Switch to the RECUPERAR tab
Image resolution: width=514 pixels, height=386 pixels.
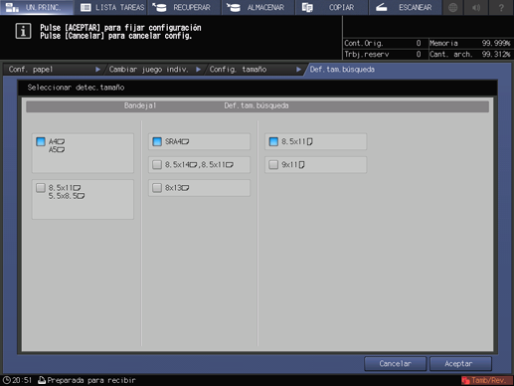tap(184, 7)
